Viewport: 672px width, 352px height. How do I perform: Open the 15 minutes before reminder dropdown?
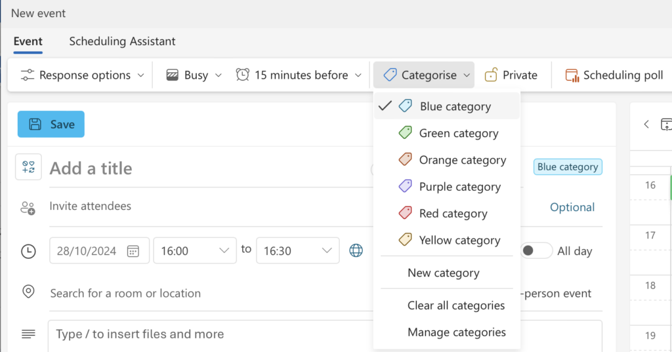tap(358, 75)
